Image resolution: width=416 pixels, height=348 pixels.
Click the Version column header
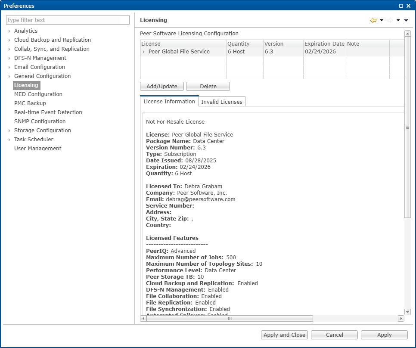coord(283,44)
